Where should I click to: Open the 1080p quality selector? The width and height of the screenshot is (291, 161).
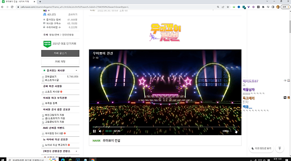coord(227,131)
